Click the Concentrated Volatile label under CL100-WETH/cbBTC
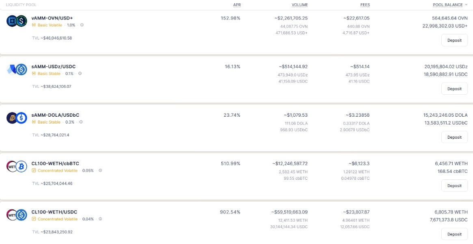 pyautogui.click(x=57, y=171)
